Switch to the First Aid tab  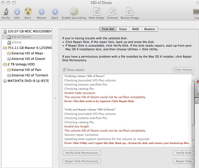pos(108,29)
